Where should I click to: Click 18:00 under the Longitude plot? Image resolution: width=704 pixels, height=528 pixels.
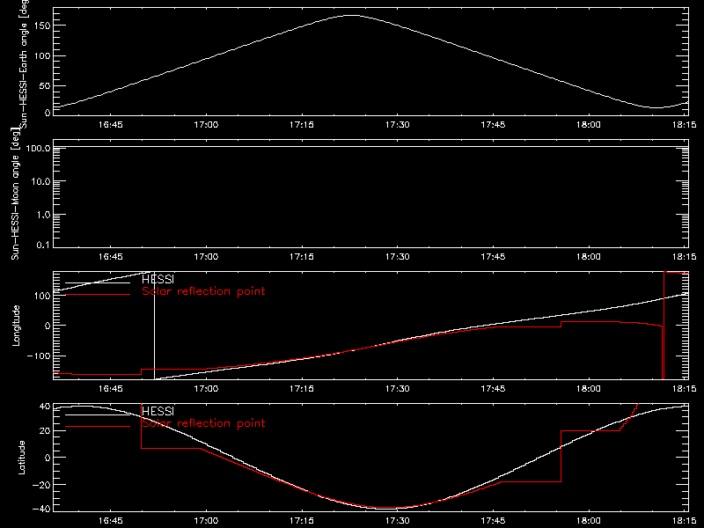click(x=589, y=389)
